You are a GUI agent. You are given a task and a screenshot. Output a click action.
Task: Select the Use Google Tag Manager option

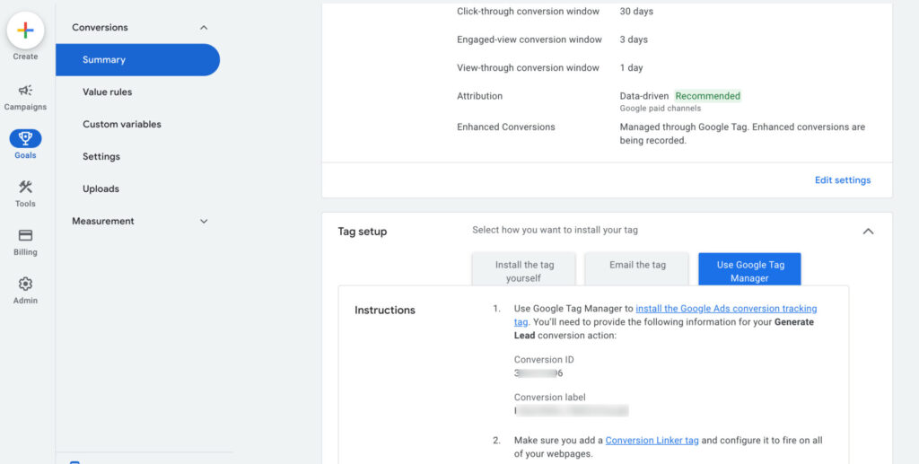click(x=749, y=271)
